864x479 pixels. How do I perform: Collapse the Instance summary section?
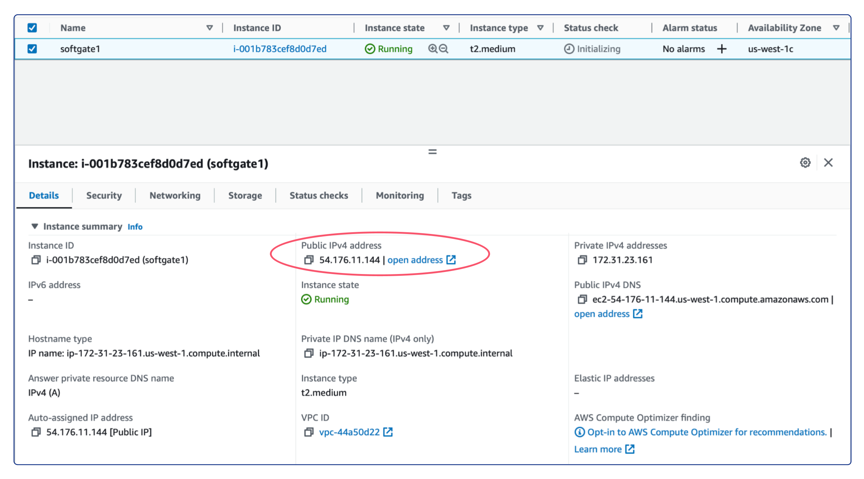[x=35, y=226]
